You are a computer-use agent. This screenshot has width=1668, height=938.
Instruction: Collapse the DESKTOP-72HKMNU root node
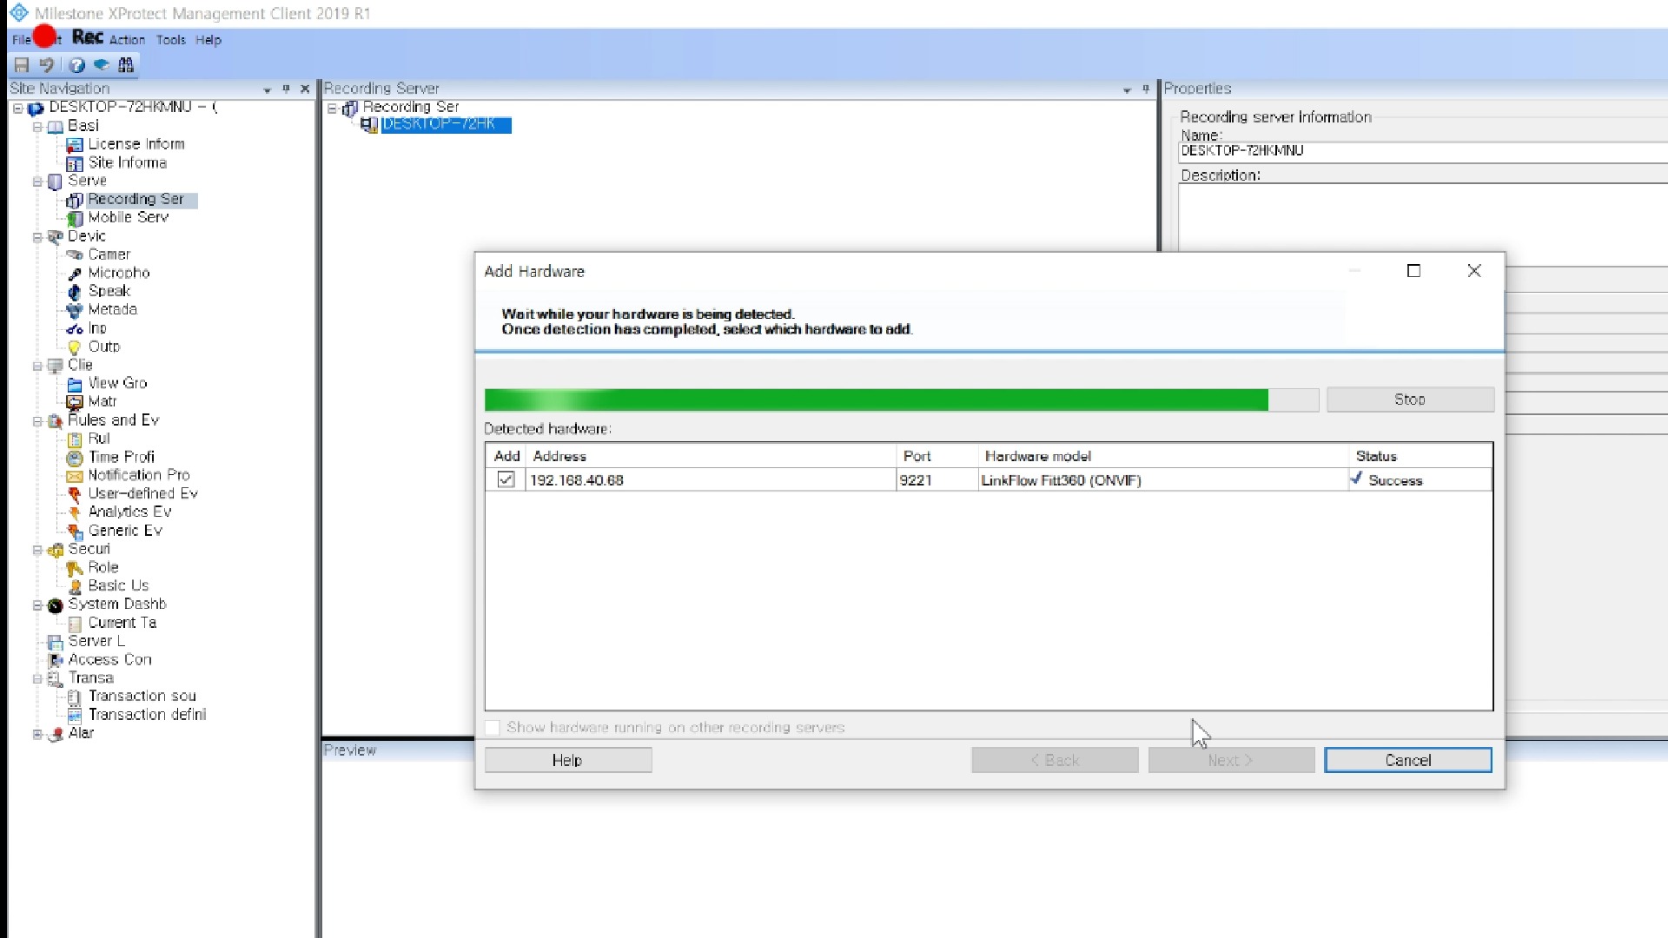[x=17, y=109]
